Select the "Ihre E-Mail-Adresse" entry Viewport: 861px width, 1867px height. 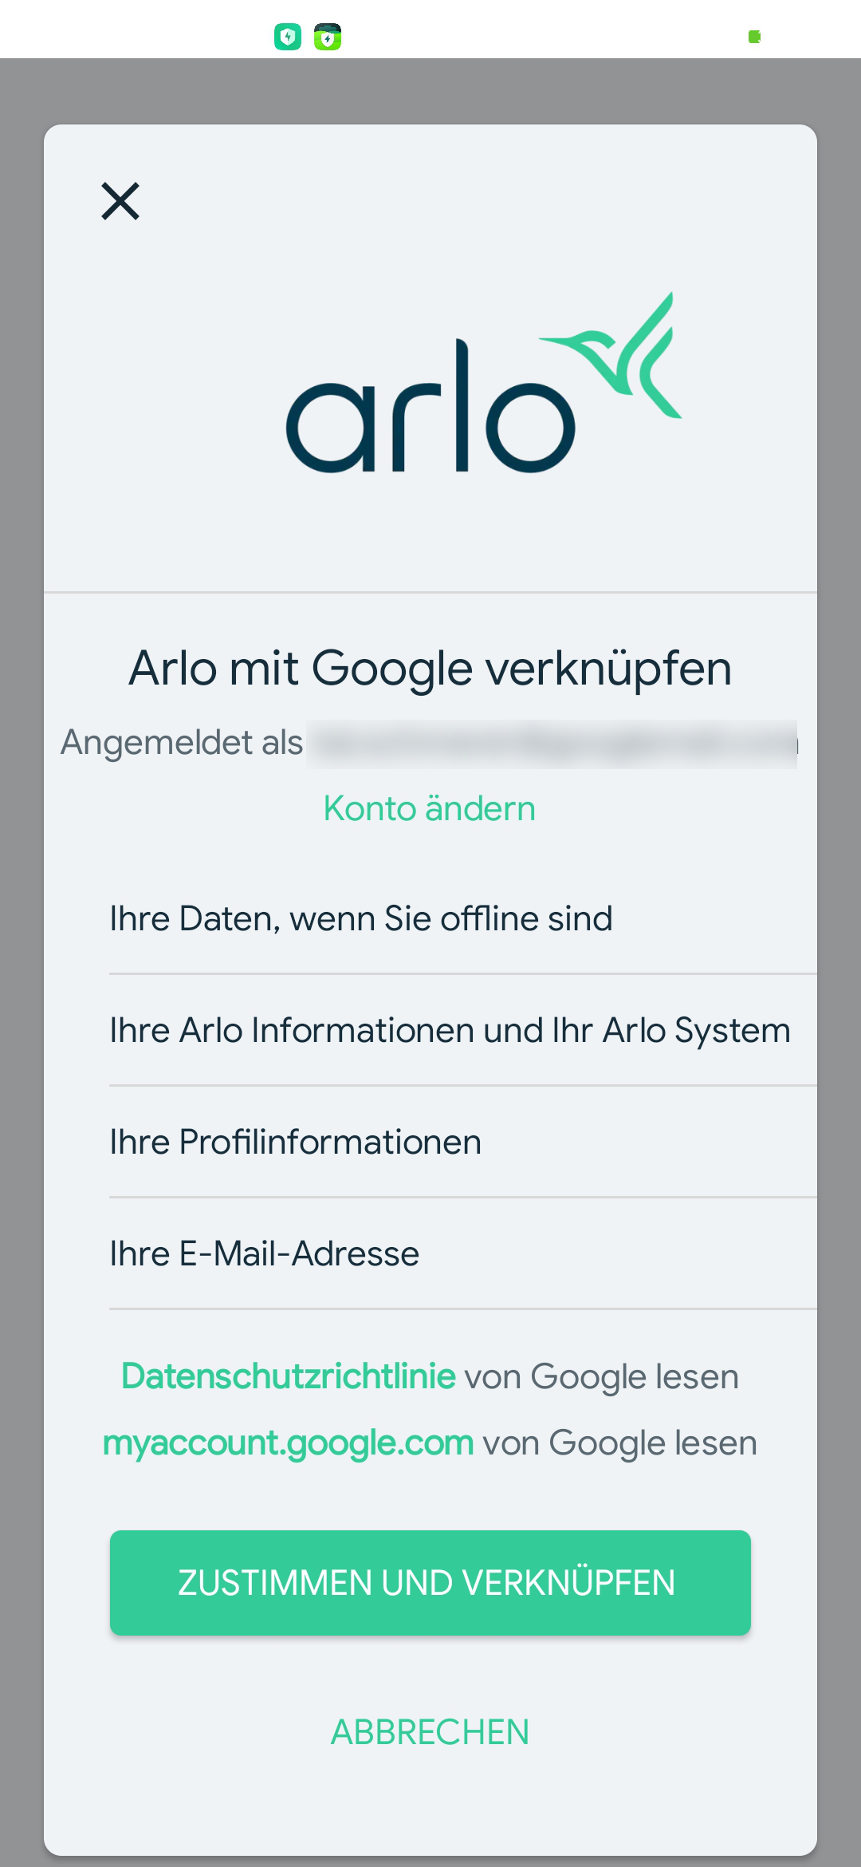(x=265, y=1253)
